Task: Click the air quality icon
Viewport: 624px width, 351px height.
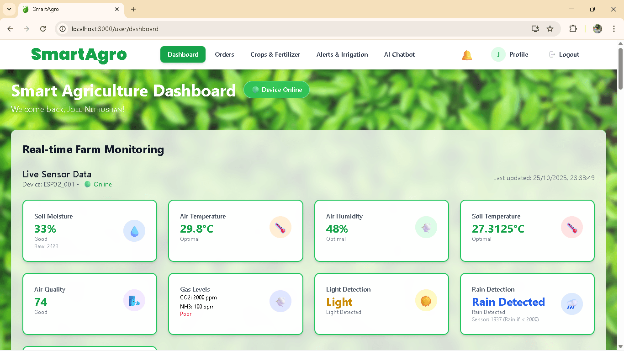Action: [134, 300]
